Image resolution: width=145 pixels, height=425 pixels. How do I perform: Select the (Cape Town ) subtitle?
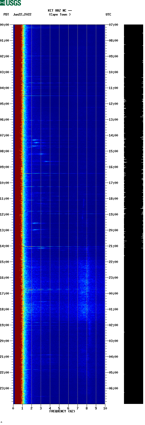pos(60,14)
